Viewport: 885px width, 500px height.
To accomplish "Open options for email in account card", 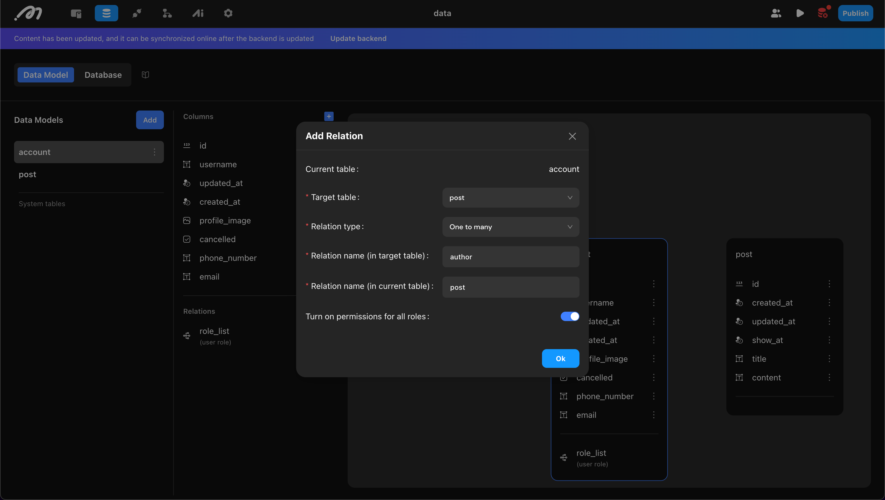I will pos(654,415).
